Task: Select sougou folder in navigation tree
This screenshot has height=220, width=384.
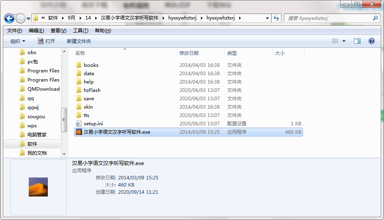Action: [x=36, y=117]
